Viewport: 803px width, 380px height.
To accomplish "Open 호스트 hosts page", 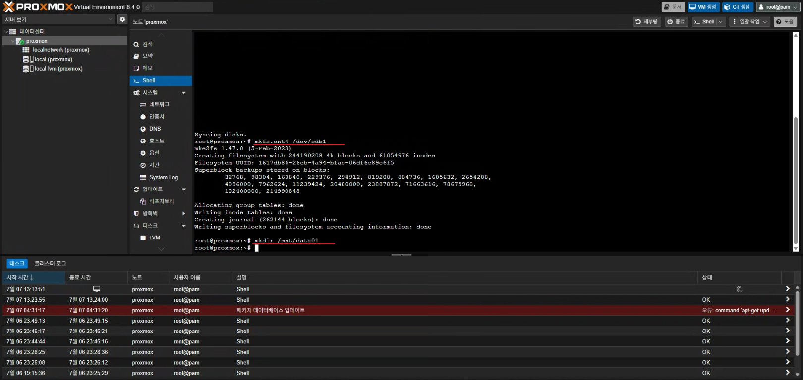I will [161, 141].
